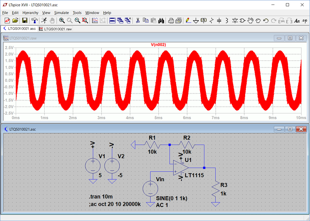Image resolution: width=310 pixels, height=221 pixels.
Task: Click the Tile Windows toolbar icon
Action: pyautogui.click(x=112, y=20)
